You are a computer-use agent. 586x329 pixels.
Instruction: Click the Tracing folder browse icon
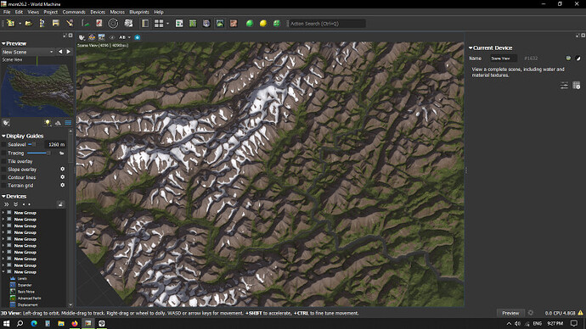62,153
